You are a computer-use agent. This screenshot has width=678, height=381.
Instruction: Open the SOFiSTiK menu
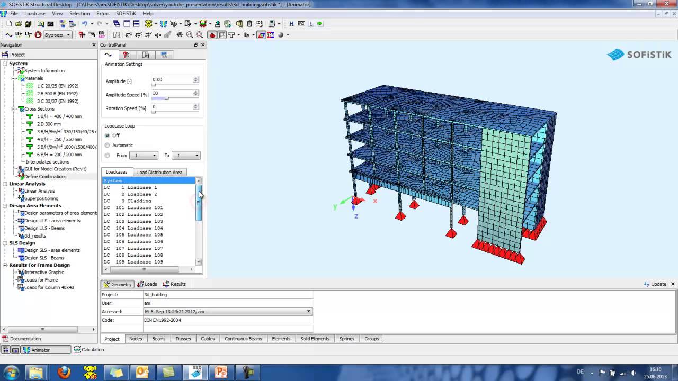(126, 13)
